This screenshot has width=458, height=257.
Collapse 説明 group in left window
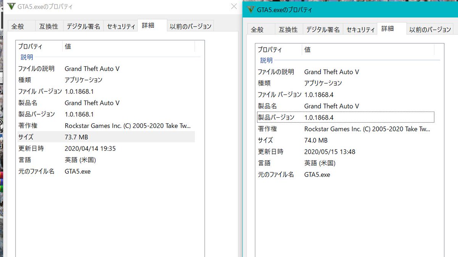click(x=27, y=57)
